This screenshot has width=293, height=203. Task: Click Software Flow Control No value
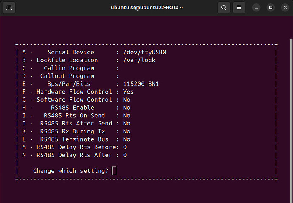[x=127, y=100]
